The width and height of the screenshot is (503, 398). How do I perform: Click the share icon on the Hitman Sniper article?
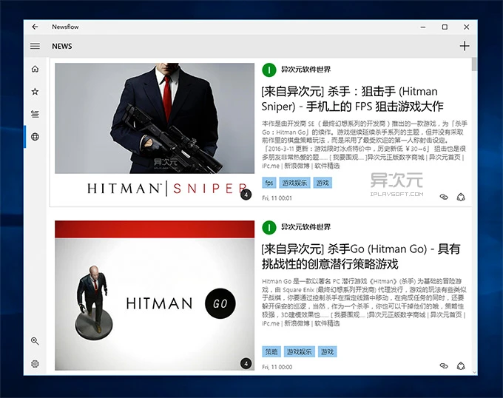point(461,197)
